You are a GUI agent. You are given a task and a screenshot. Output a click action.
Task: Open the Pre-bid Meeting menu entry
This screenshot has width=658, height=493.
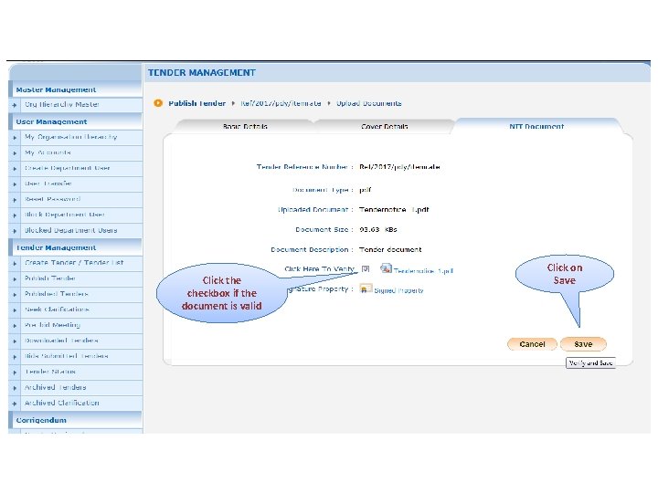[x=52, y=325]
